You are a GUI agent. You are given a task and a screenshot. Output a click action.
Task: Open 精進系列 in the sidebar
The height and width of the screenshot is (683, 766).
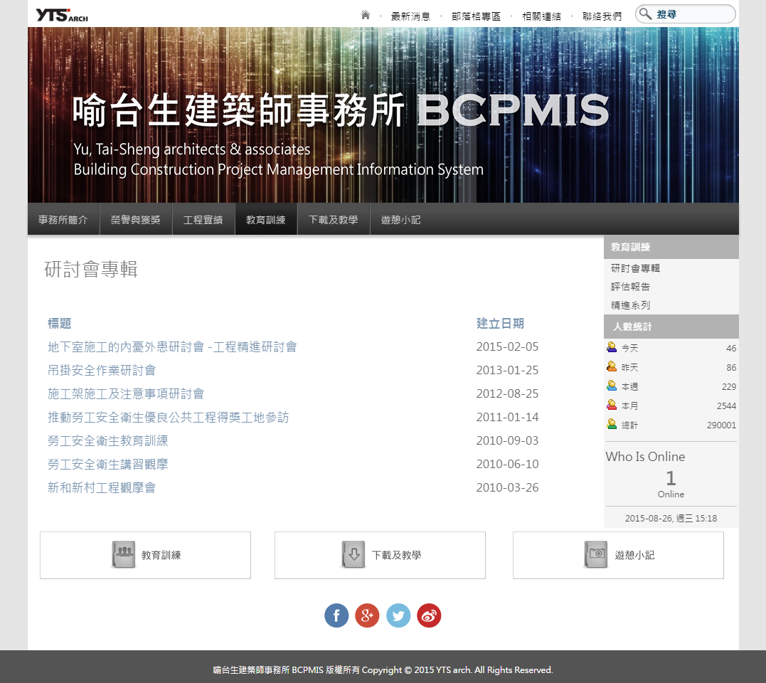pyautogui.click(x=630, y=305)
